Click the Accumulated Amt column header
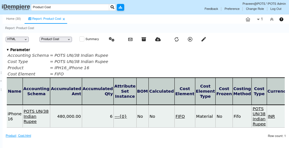The height and width of the screenshot is (148, 289). [x=66, y=91]
